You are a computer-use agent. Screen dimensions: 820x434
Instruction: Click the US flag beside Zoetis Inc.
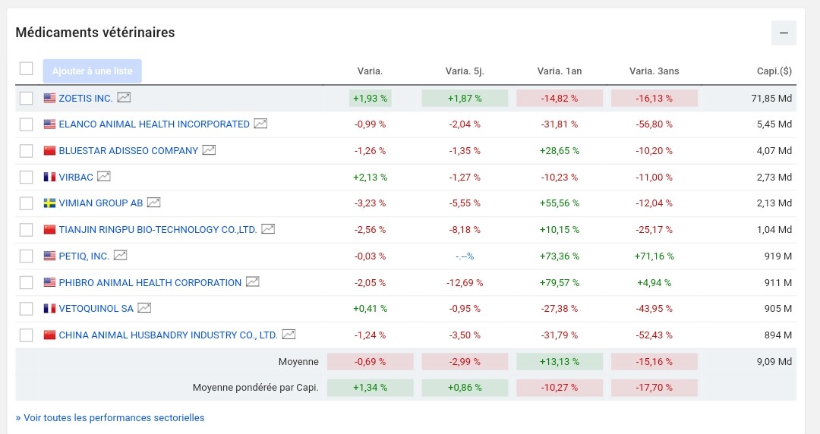[x=49, y=98]
